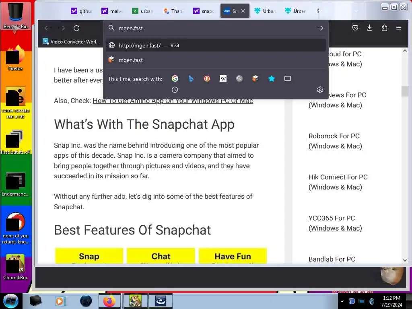The width and height of the screenshot is (412, 309).
Task: Search in open Tabs icon
Action: coord(287,78)
